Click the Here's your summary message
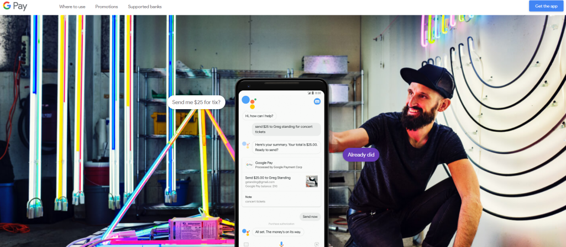The width and height of the screenshot is (566, 247). coord(286,147)
